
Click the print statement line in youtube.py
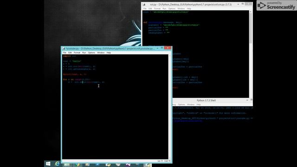pos(75,74)
